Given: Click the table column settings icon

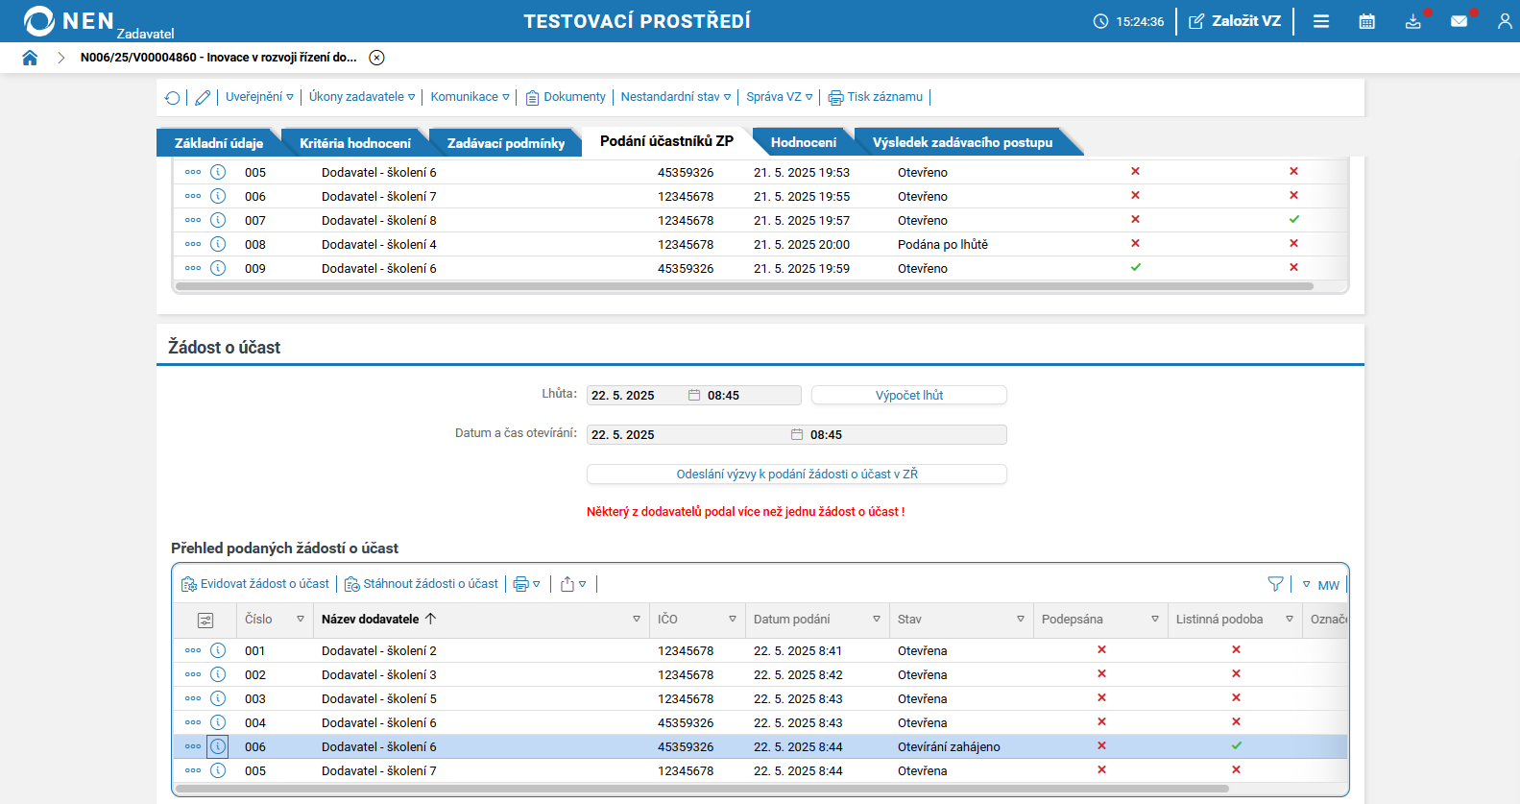Looking at the screenshot, I should click(205, 621).
